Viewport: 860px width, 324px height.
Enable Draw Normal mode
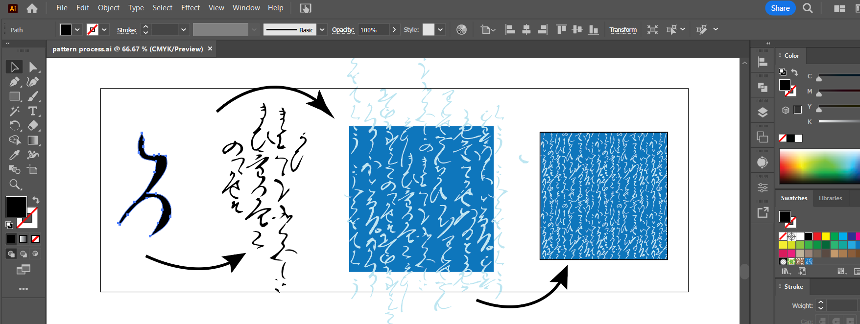(11, 254)
